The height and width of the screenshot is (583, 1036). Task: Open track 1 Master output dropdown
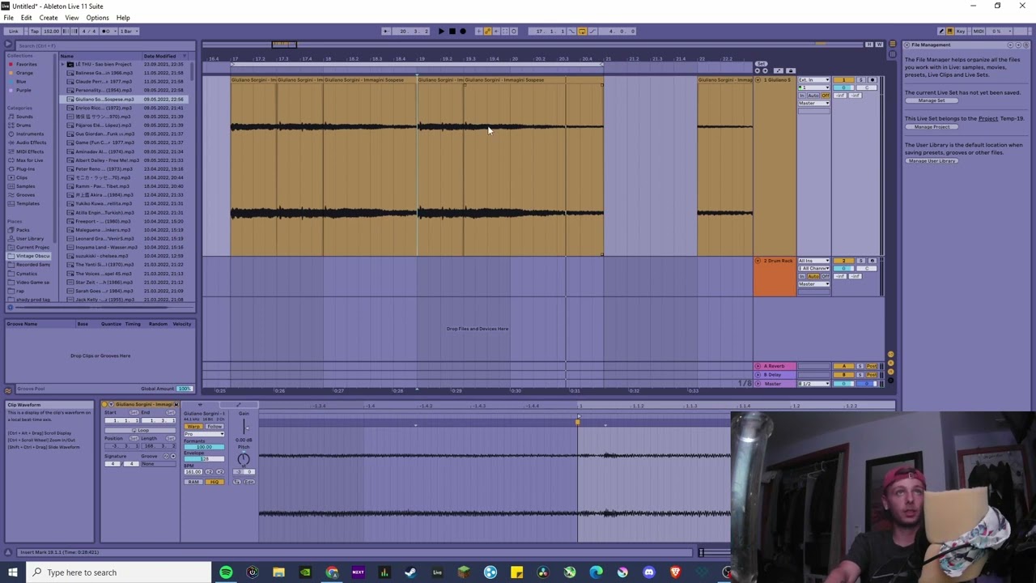coord(814,103)
